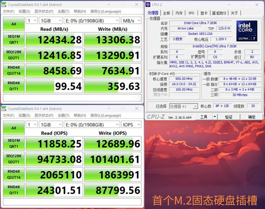This screenshot has width=265, height=209.
Task: Click the 验证 button in CPU-Z
Action: [229, 117]
